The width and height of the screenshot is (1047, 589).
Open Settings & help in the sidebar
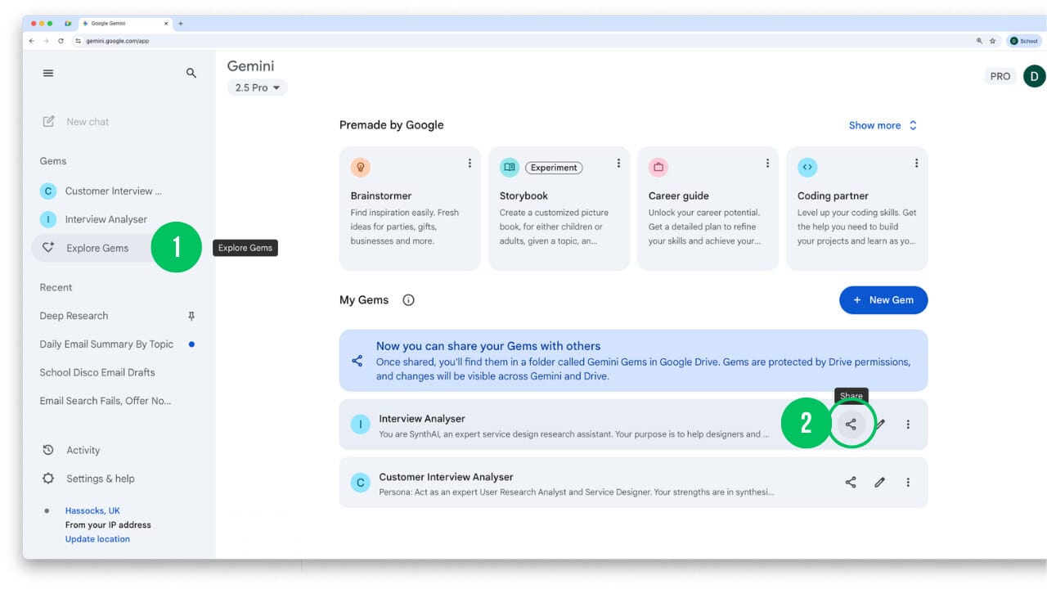tap(101, 479)
